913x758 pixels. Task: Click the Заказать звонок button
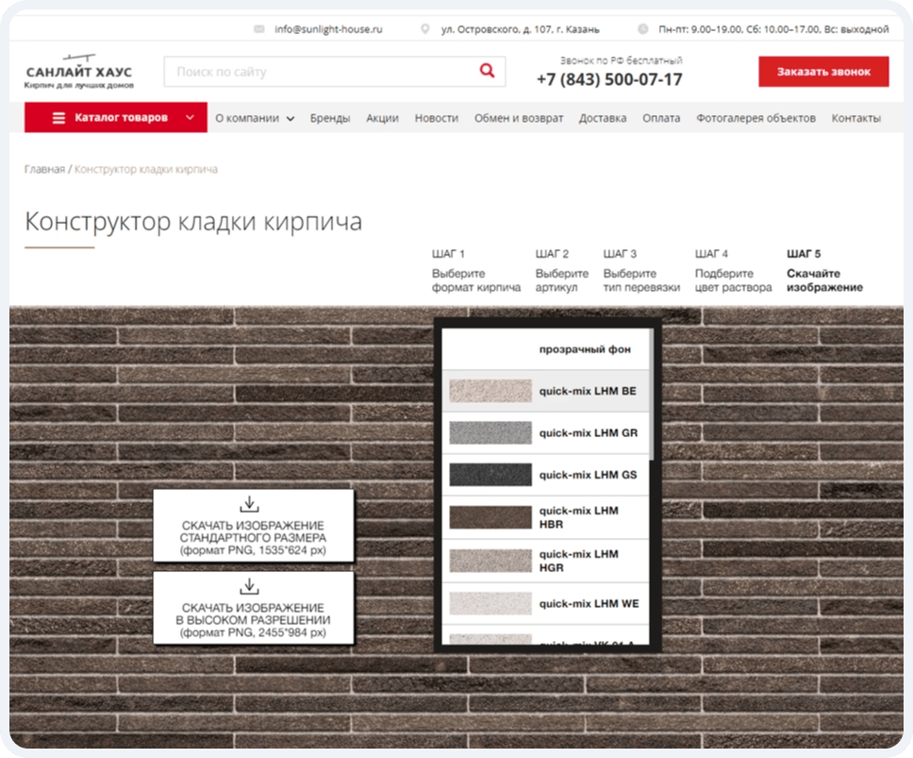point(823,72)
